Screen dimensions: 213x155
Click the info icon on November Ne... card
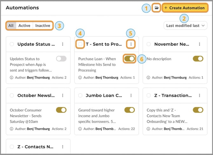point(148,78)
